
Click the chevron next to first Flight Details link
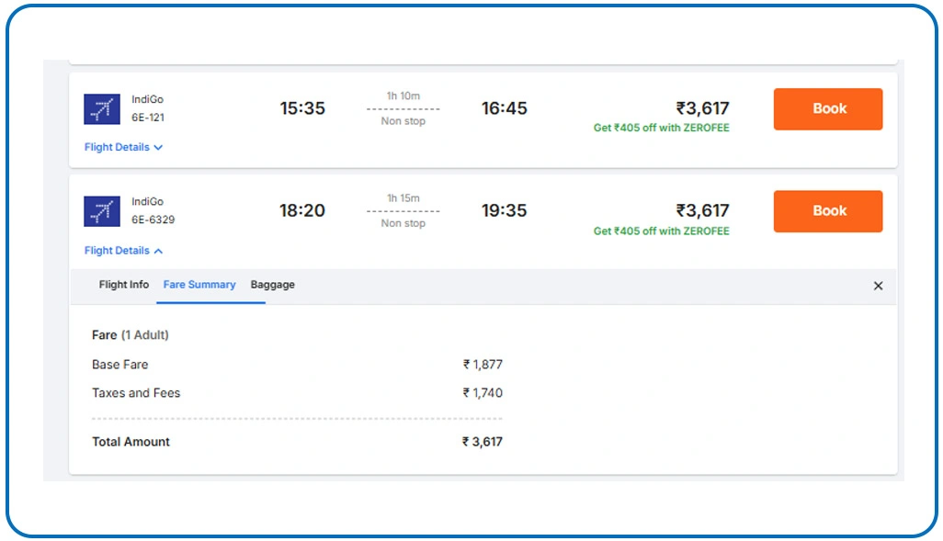pos(158,147)
